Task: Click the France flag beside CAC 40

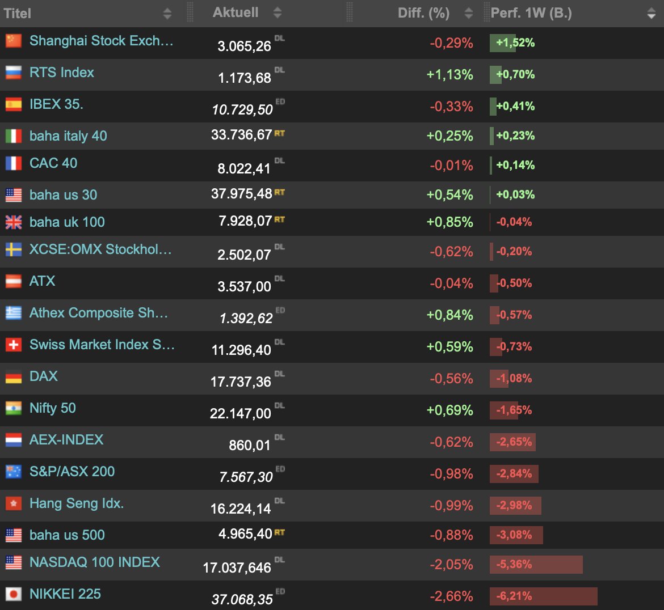Action: tap(14, 163)
